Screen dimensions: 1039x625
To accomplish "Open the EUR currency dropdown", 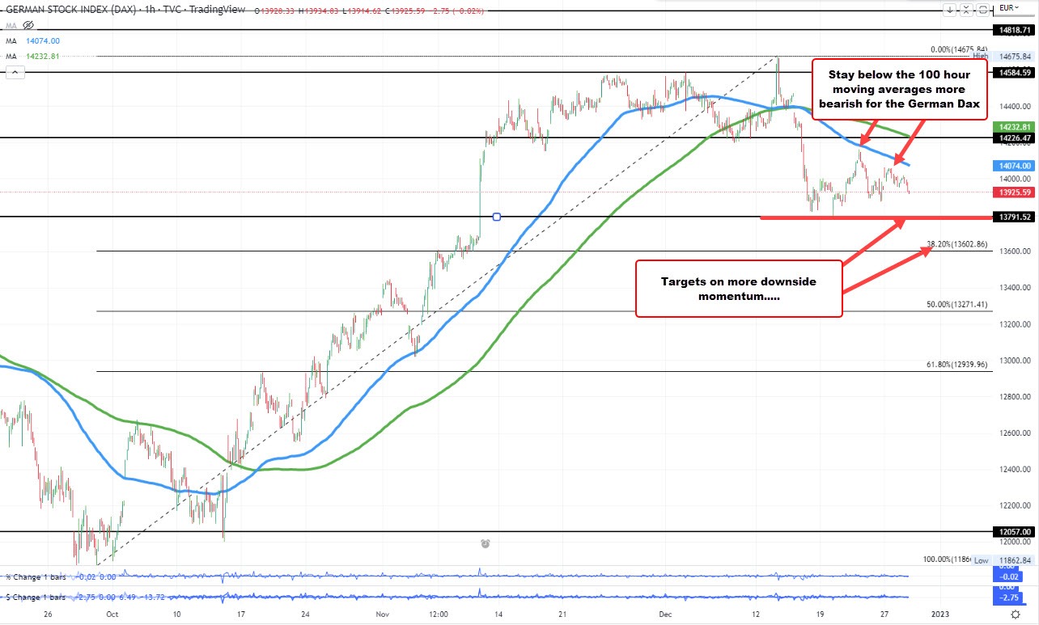I will (1010, 8).
